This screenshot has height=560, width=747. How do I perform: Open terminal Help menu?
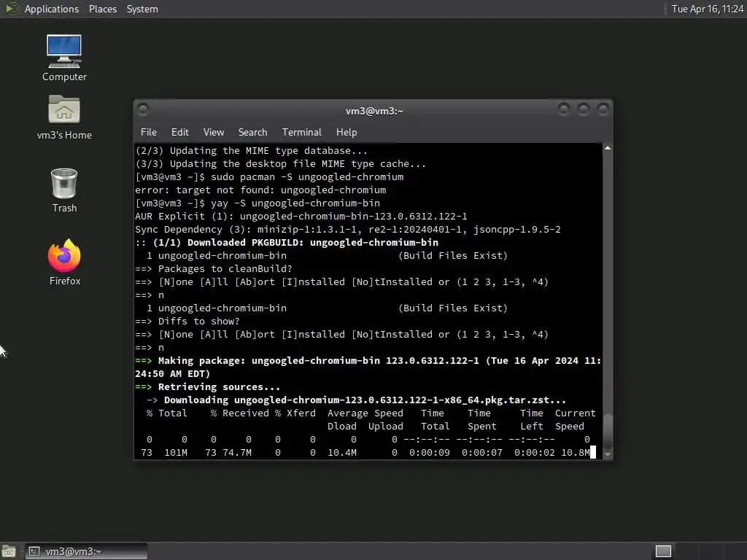point(347,133)
